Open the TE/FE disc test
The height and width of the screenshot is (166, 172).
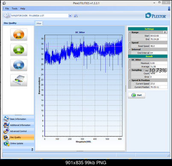click(x=19, y=65)
